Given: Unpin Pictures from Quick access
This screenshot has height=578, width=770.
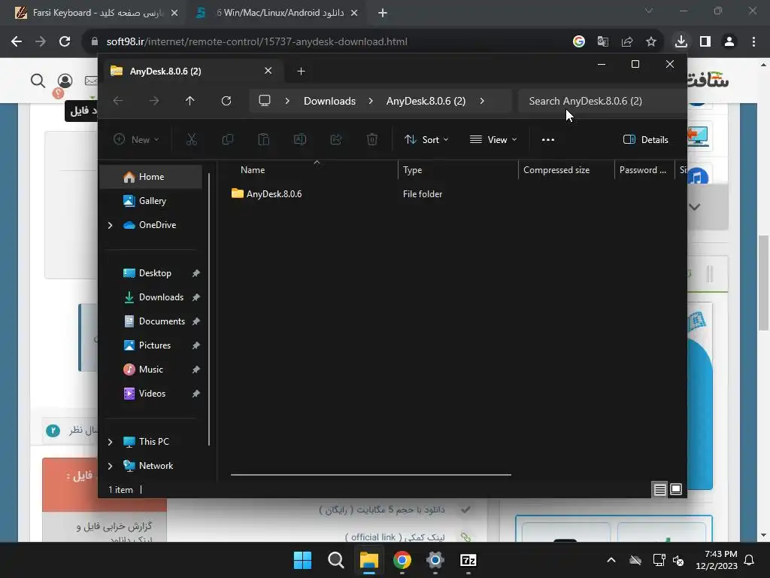Looking at the screenshot, I should [196, 345].
